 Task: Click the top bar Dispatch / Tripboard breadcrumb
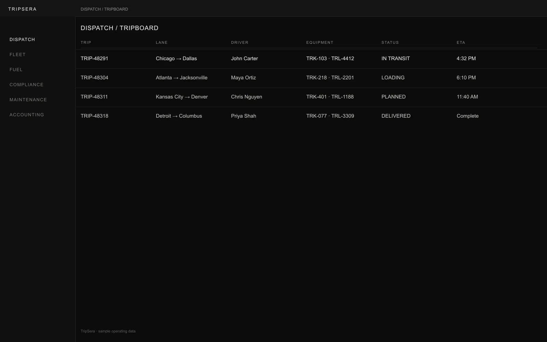click(104, 9)
